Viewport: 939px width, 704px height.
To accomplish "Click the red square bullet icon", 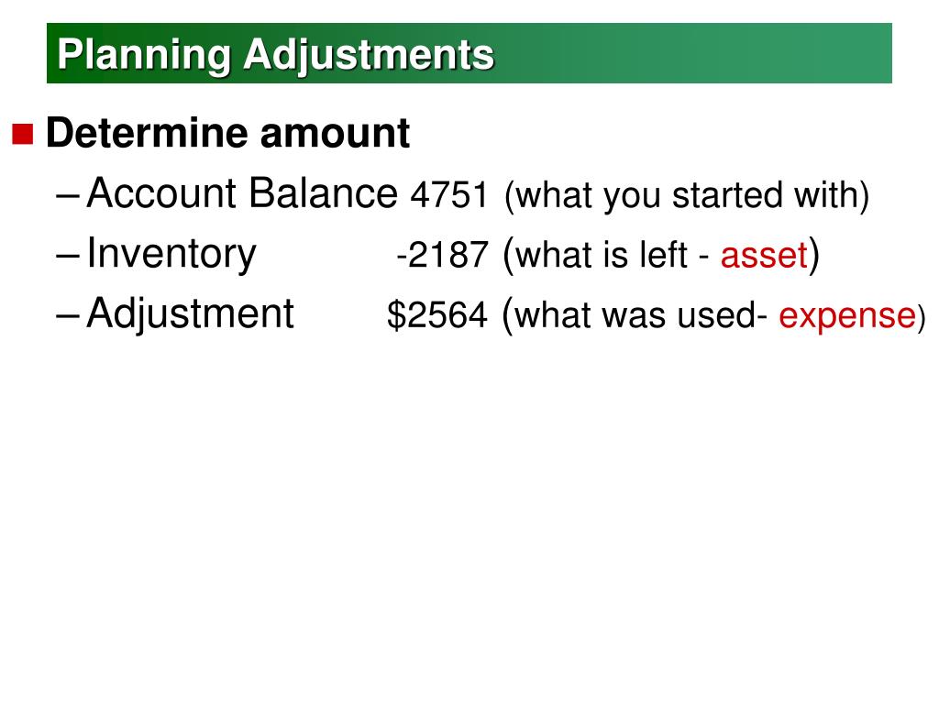I will click(22, 134).
